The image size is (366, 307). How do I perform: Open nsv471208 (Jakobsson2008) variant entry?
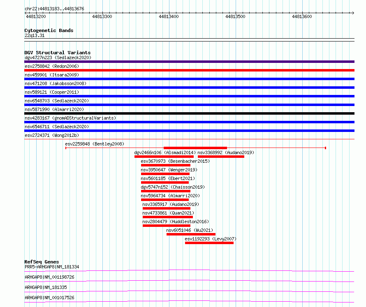pyautogui.click(x=56, y=83)
